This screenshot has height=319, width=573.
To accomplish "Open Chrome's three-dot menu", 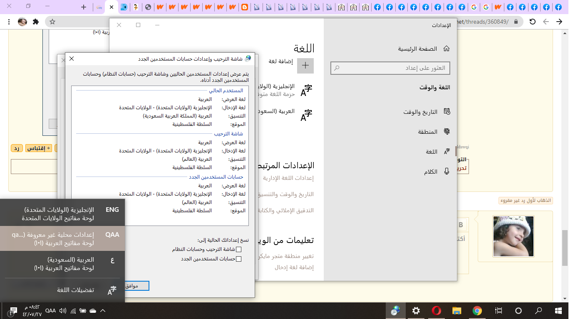I will click(x=9, y=22).
